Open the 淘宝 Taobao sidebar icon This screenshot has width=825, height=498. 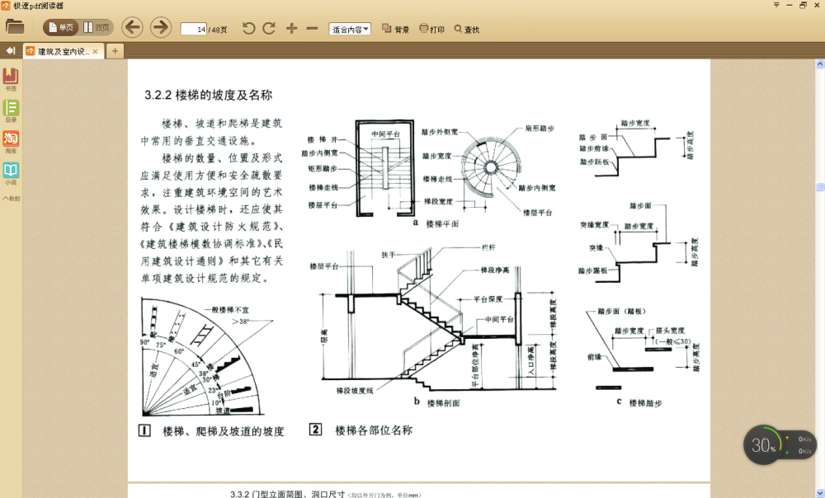click(x=11, y=142)
